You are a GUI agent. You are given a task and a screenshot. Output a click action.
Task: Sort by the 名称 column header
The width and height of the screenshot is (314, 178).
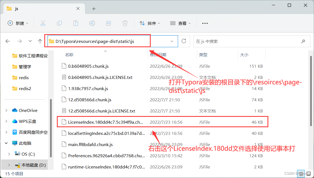point(69,55)
